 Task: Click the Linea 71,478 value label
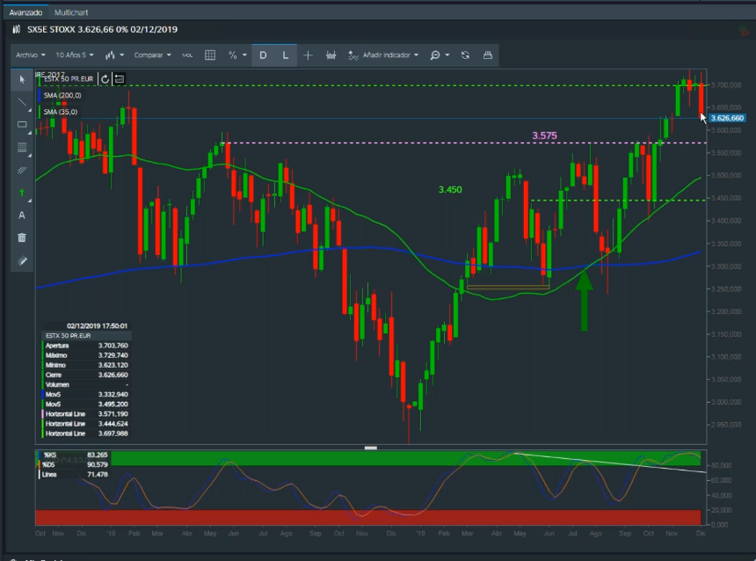tap(76, 475)
